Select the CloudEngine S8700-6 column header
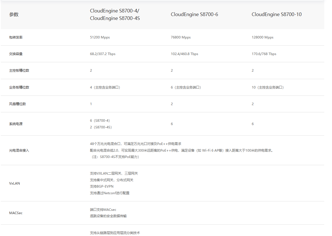332x236 pixels. (x=194, y=14)
